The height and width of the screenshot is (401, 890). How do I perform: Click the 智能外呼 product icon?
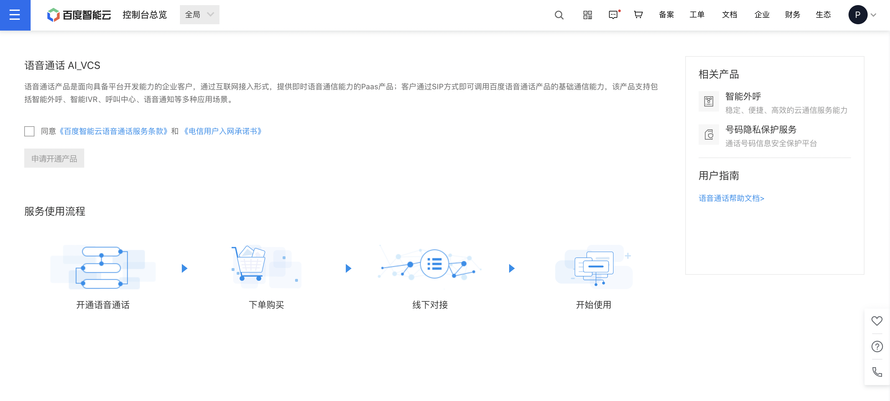708,101
